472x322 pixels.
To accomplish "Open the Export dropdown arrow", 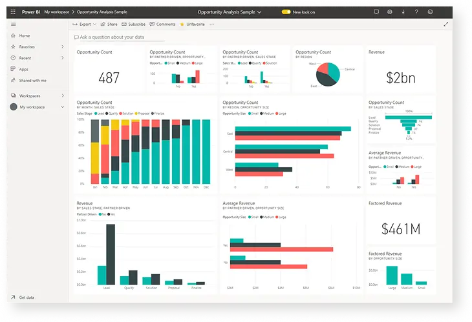I will [94, 25].
